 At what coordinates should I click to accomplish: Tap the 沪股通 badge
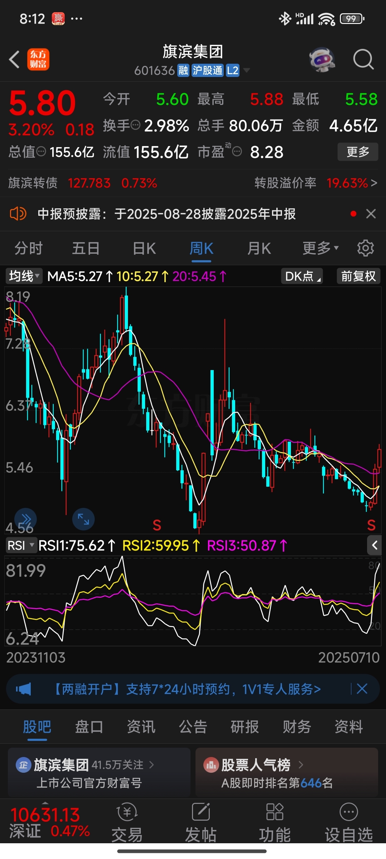[207, 71]
